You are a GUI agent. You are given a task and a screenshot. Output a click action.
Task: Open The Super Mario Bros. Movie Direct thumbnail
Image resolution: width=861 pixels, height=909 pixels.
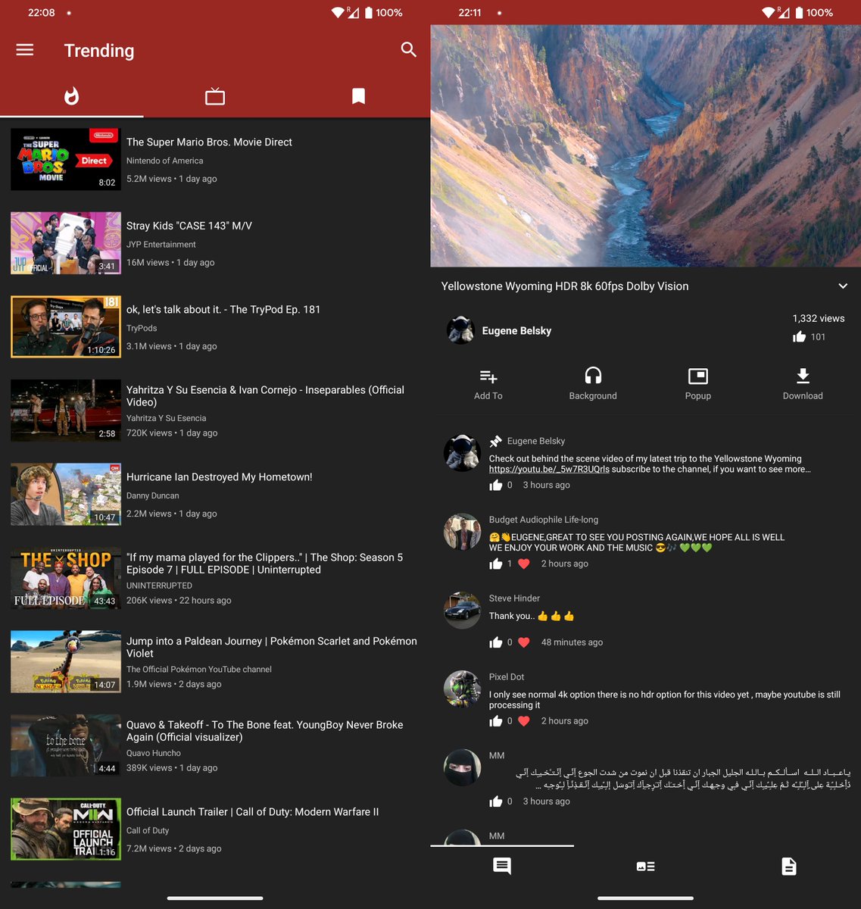coord(65,159)
